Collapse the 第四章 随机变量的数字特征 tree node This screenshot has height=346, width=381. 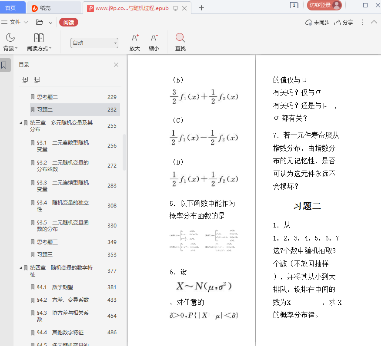pos(20,268)
